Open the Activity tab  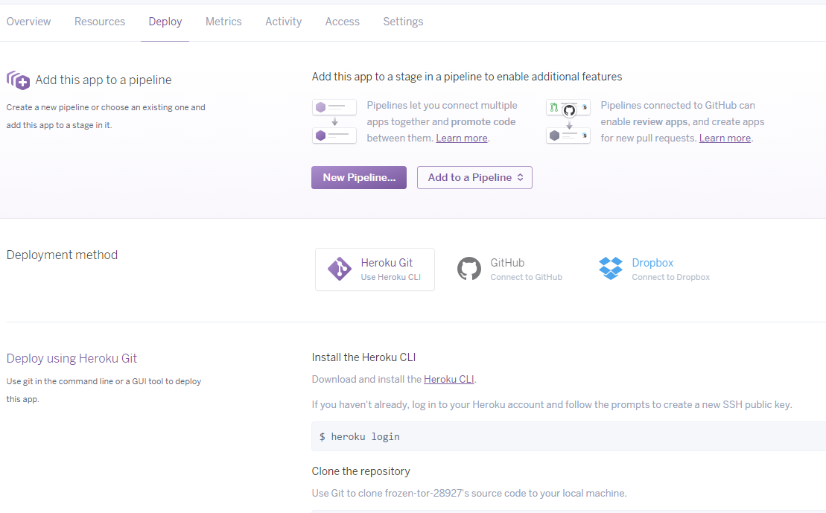[x=284, y=22]
